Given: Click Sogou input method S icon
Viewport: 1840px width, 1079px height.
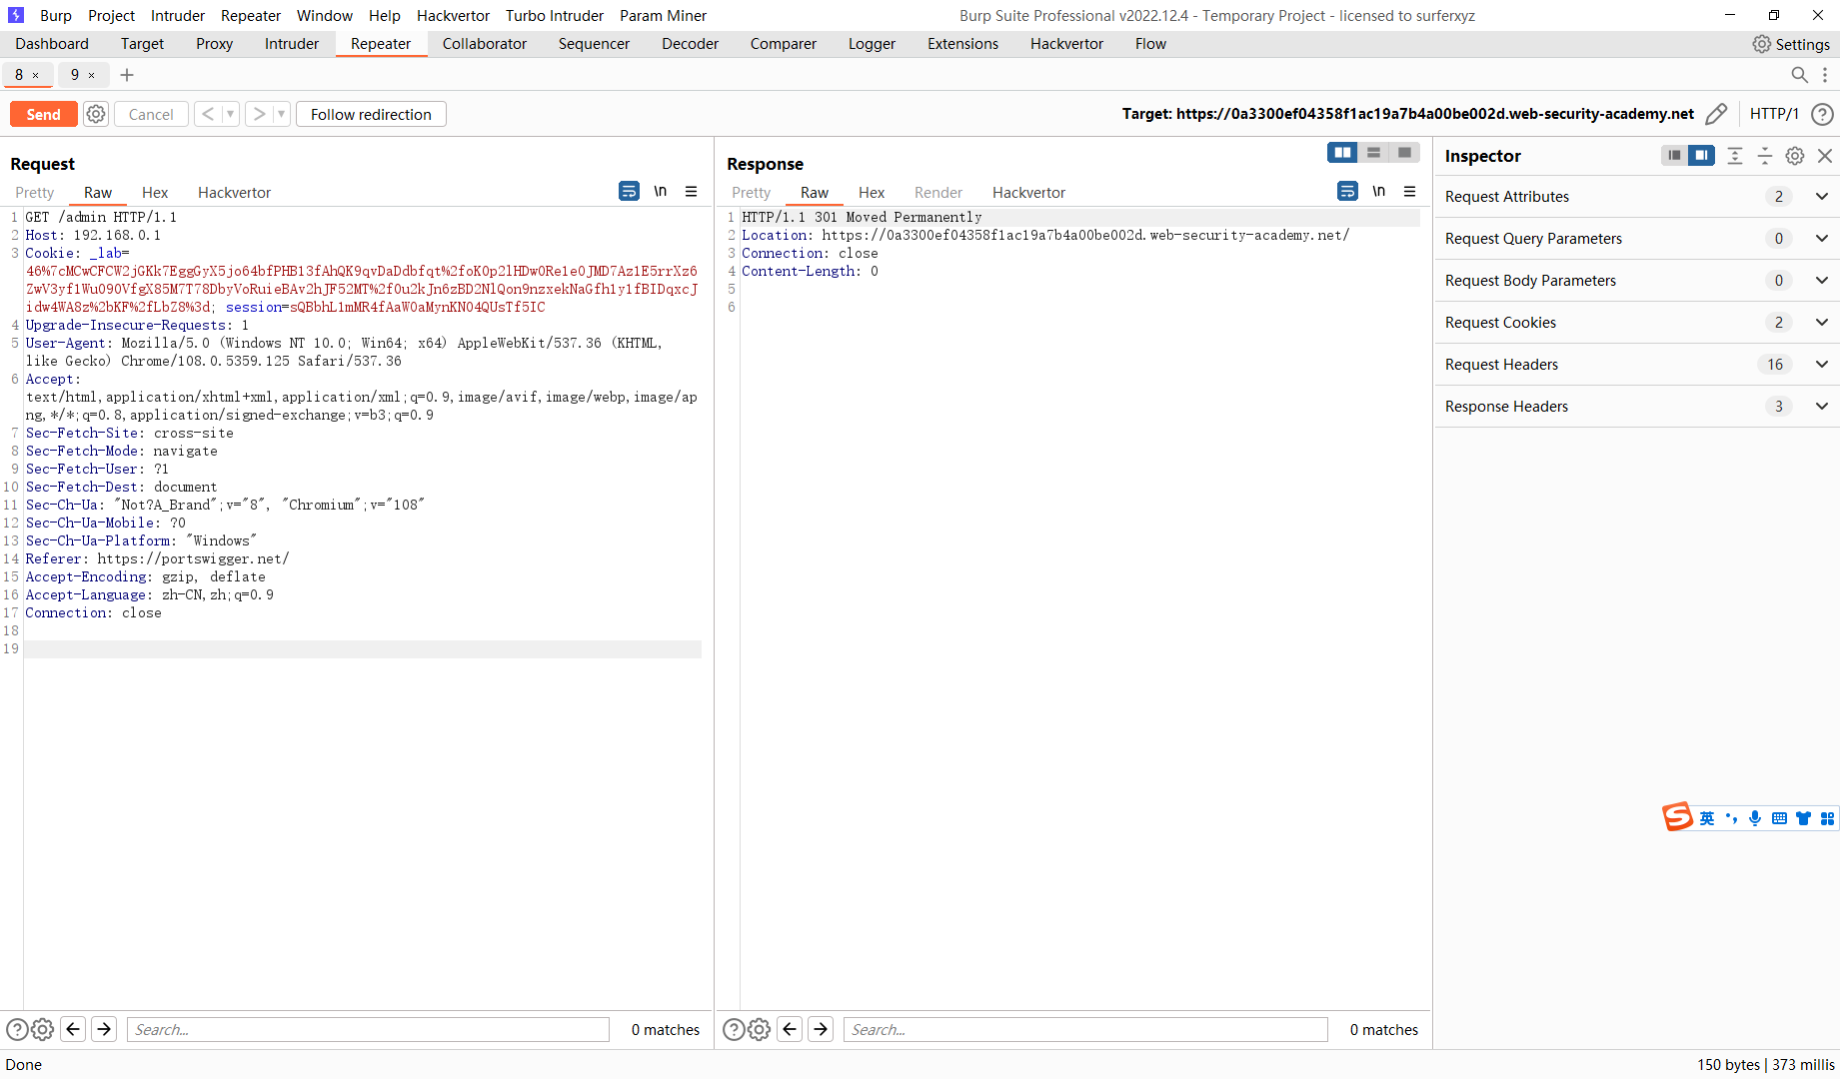Looking at the screenshot, I should pos(1678,817).
